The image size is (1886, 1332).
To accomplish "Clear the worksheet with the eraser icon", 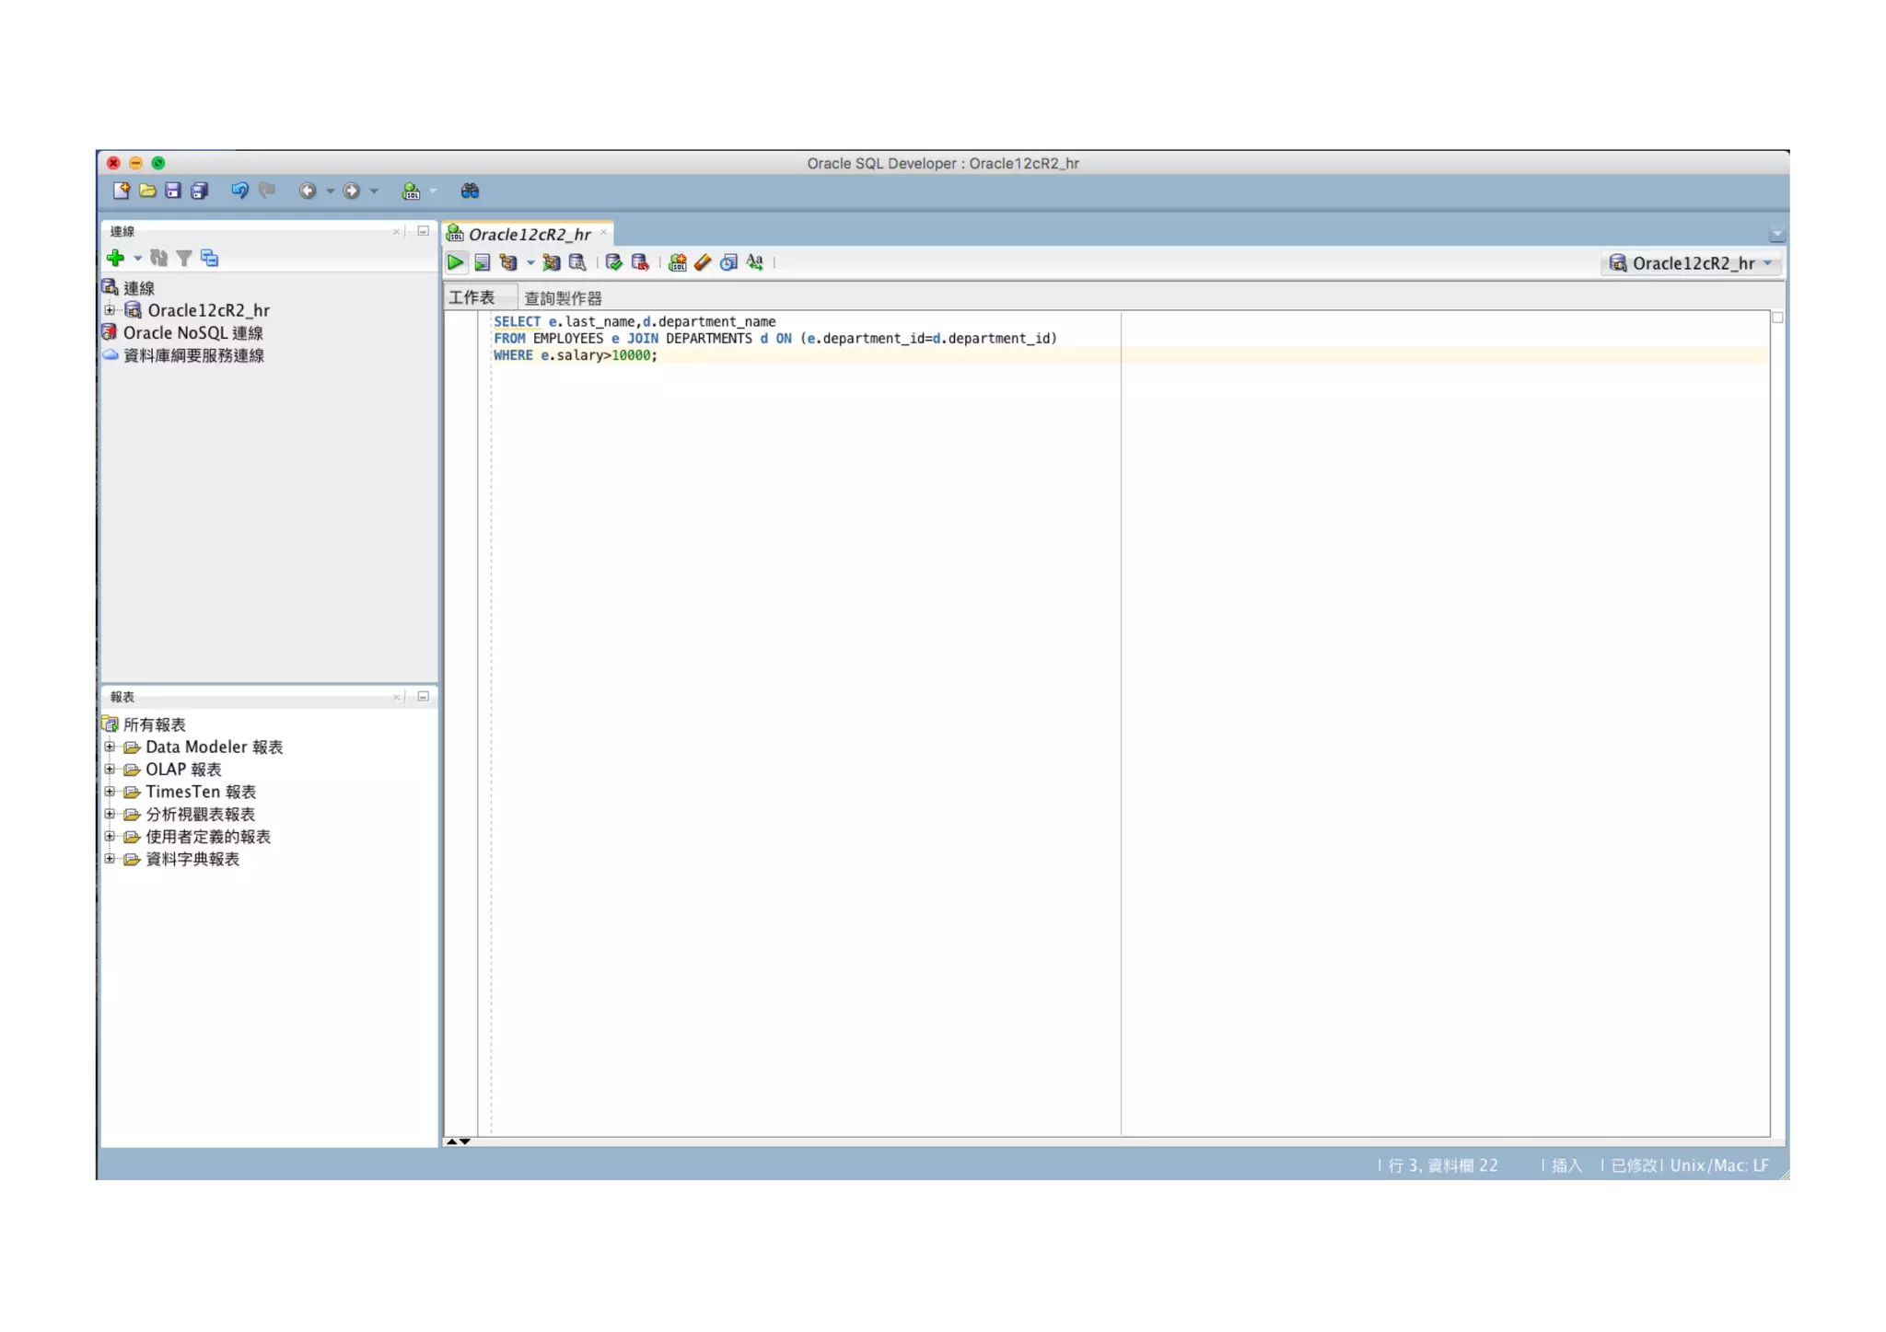I will point(703,262).
